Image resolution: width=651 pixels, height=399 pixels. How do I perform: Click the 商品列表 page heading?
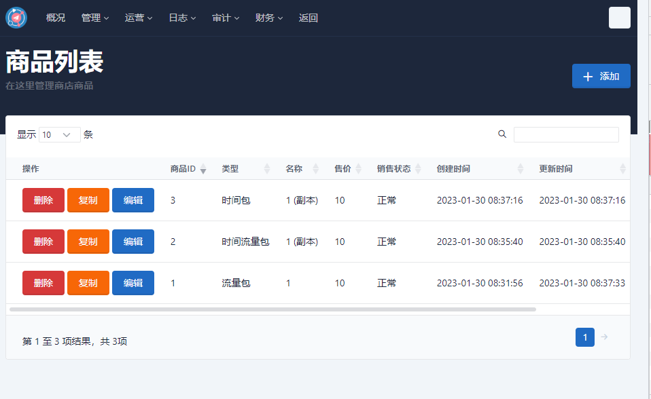(x=54, y=62)
